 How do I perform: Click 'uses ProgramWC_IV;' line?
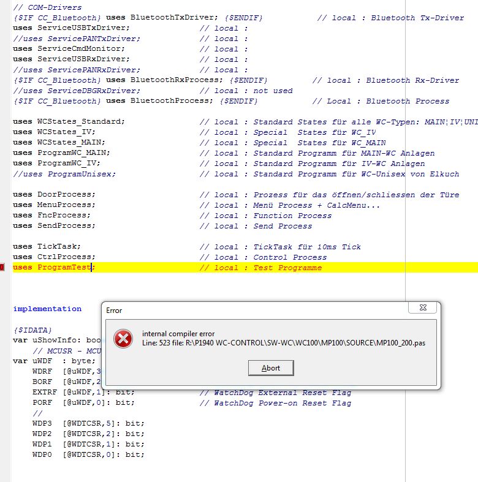(56, 164)
